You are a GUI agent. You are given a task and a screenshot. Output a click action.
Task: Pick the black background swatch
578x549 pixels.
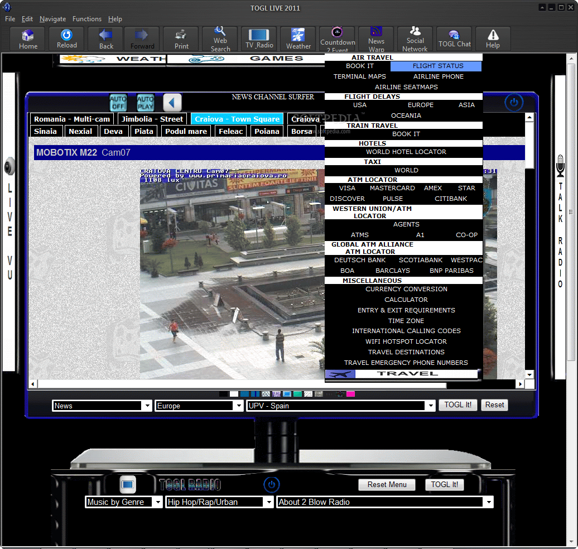pos(223,394)
